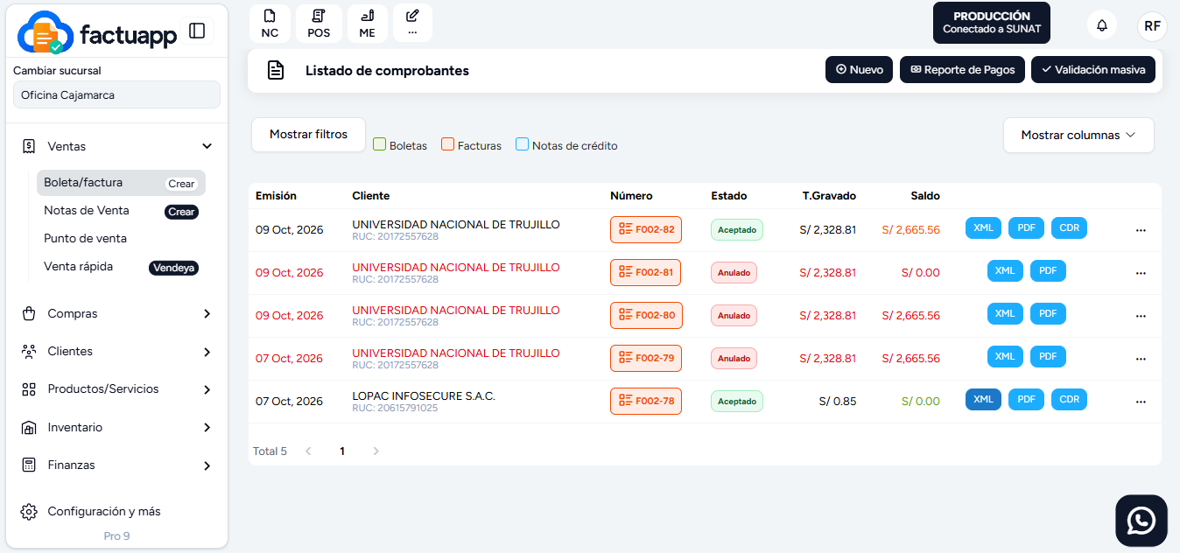
Task: Download the CDR for invoice F002-82
Action: [x=1070, y=228]
